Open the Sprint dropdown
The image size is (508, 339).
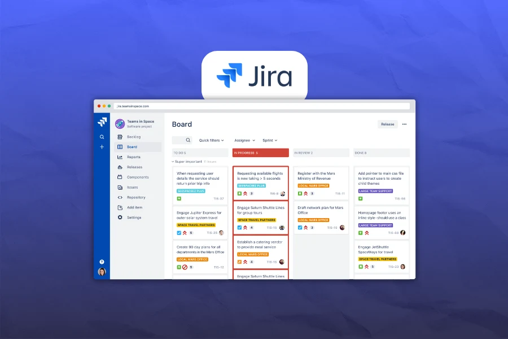(270, 141)
